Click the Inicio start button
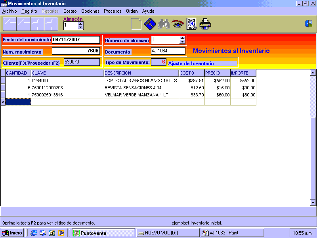The width and height of the screenshot is (317, 238). click(x=12, y=233)
